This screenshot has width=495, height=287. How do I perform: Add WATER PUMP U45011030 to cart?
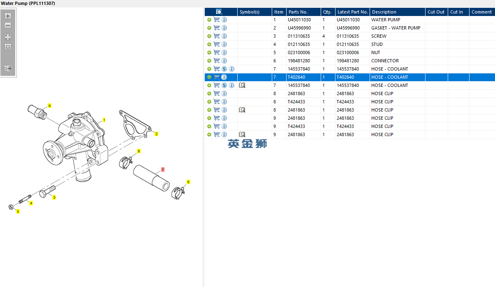click(217, 20)
